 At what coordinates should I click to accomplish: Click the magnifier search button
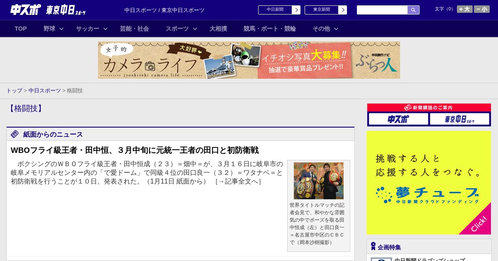(413, 10)
